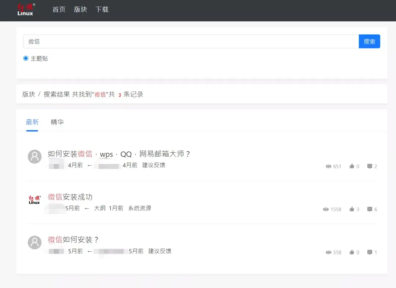Click the 系统资源 category link
The image size is (396, 288).
140,208
